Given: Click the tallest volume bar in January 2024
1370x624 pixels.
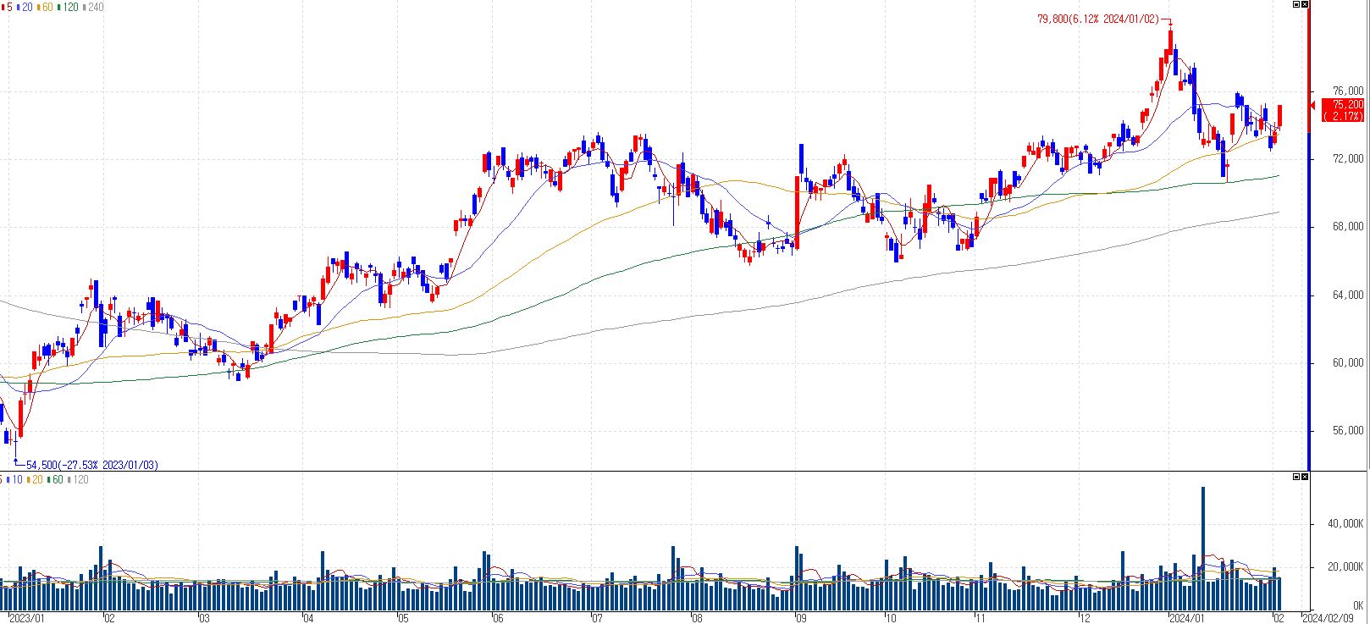Looking at the screenshot, I should (1202, 549).
